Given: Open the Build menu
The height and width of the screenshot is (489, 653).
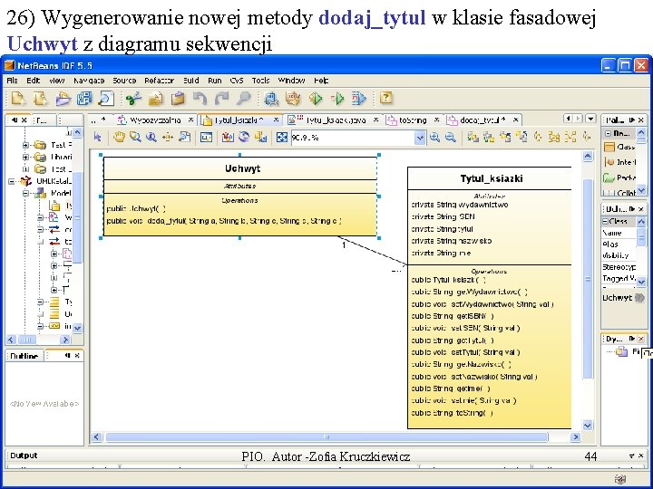Looking at the screenshot, I should pyautogui.click(x=191, y=81).
